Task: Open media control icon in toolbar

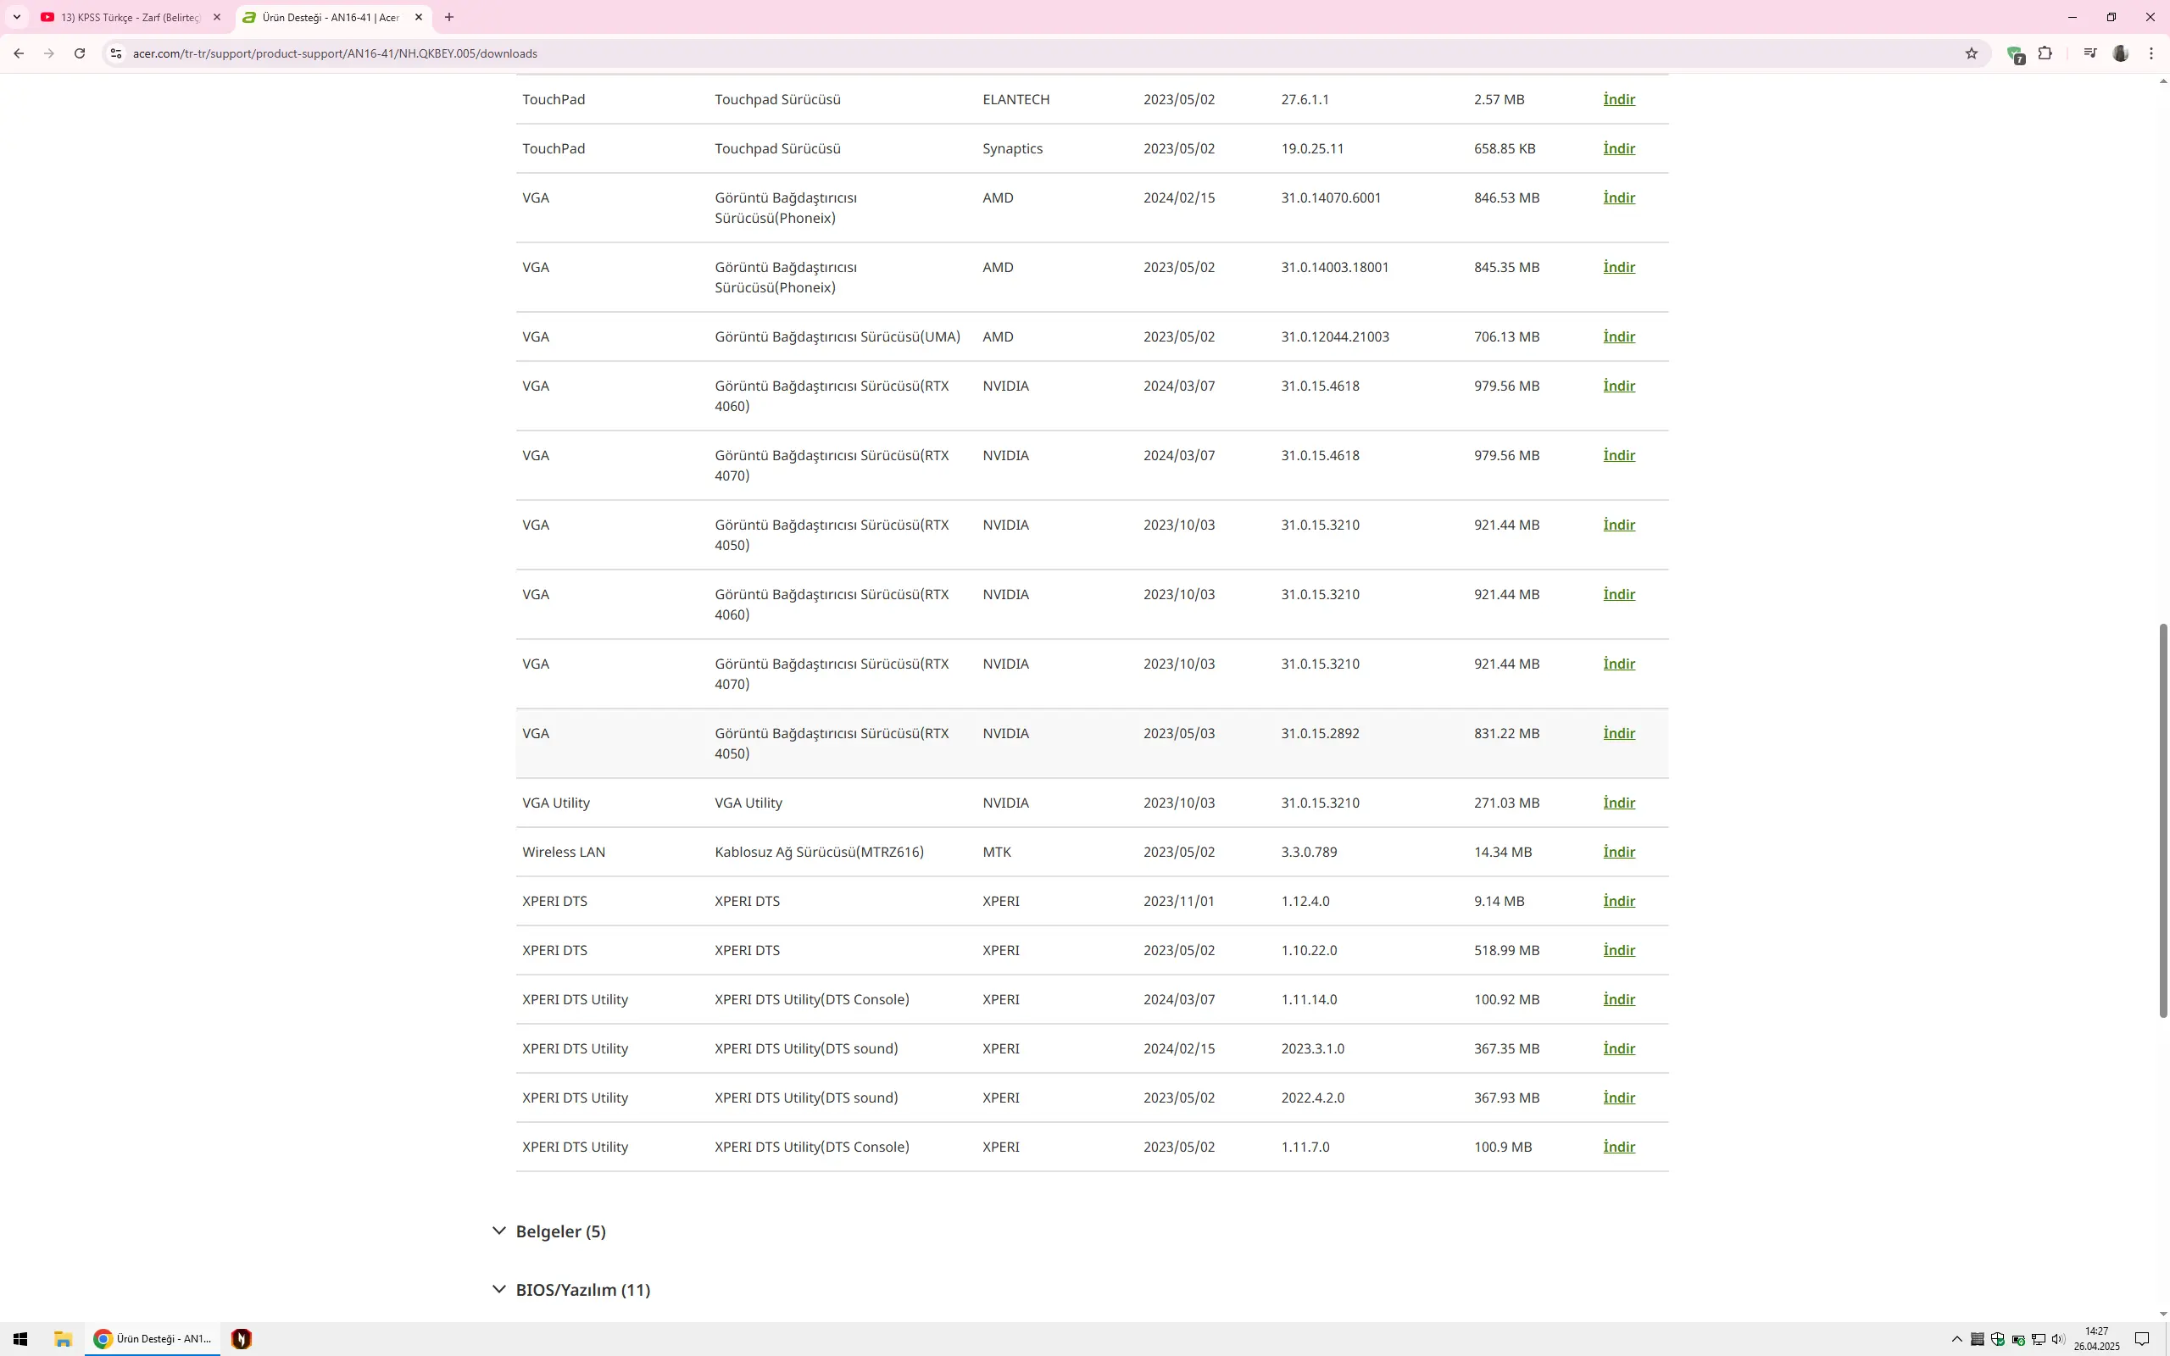Action: click(2090, 53)
